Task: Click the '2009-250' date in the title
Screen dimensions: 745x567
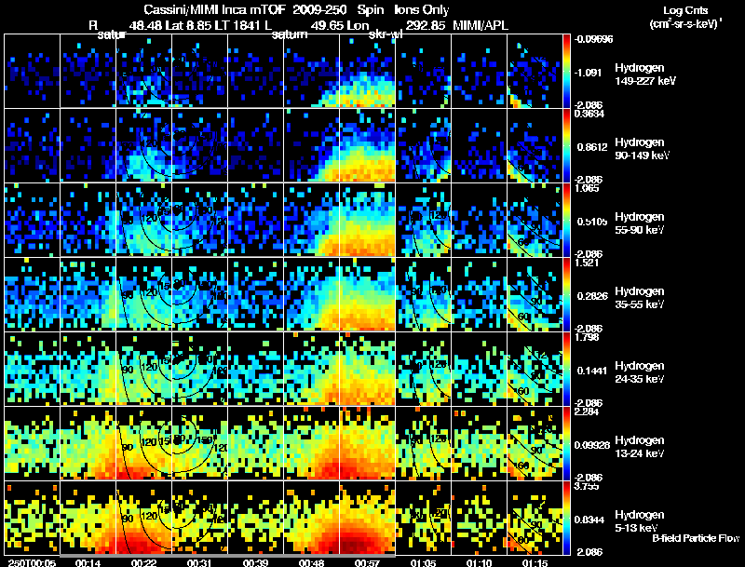Action: point(319,9)
